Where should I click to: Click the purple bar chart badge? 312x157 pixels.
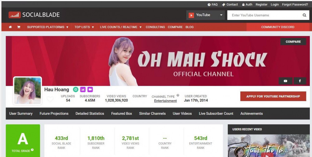coord(83,90)
